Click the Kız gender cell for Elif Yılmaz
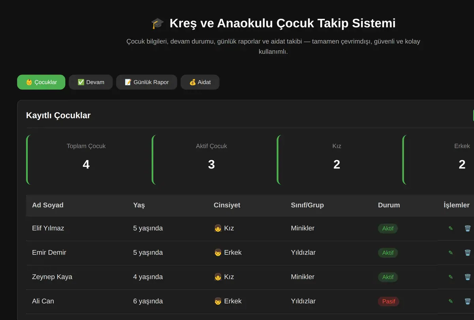Screen dimensions: 474x320 click(x=224, y=228)
